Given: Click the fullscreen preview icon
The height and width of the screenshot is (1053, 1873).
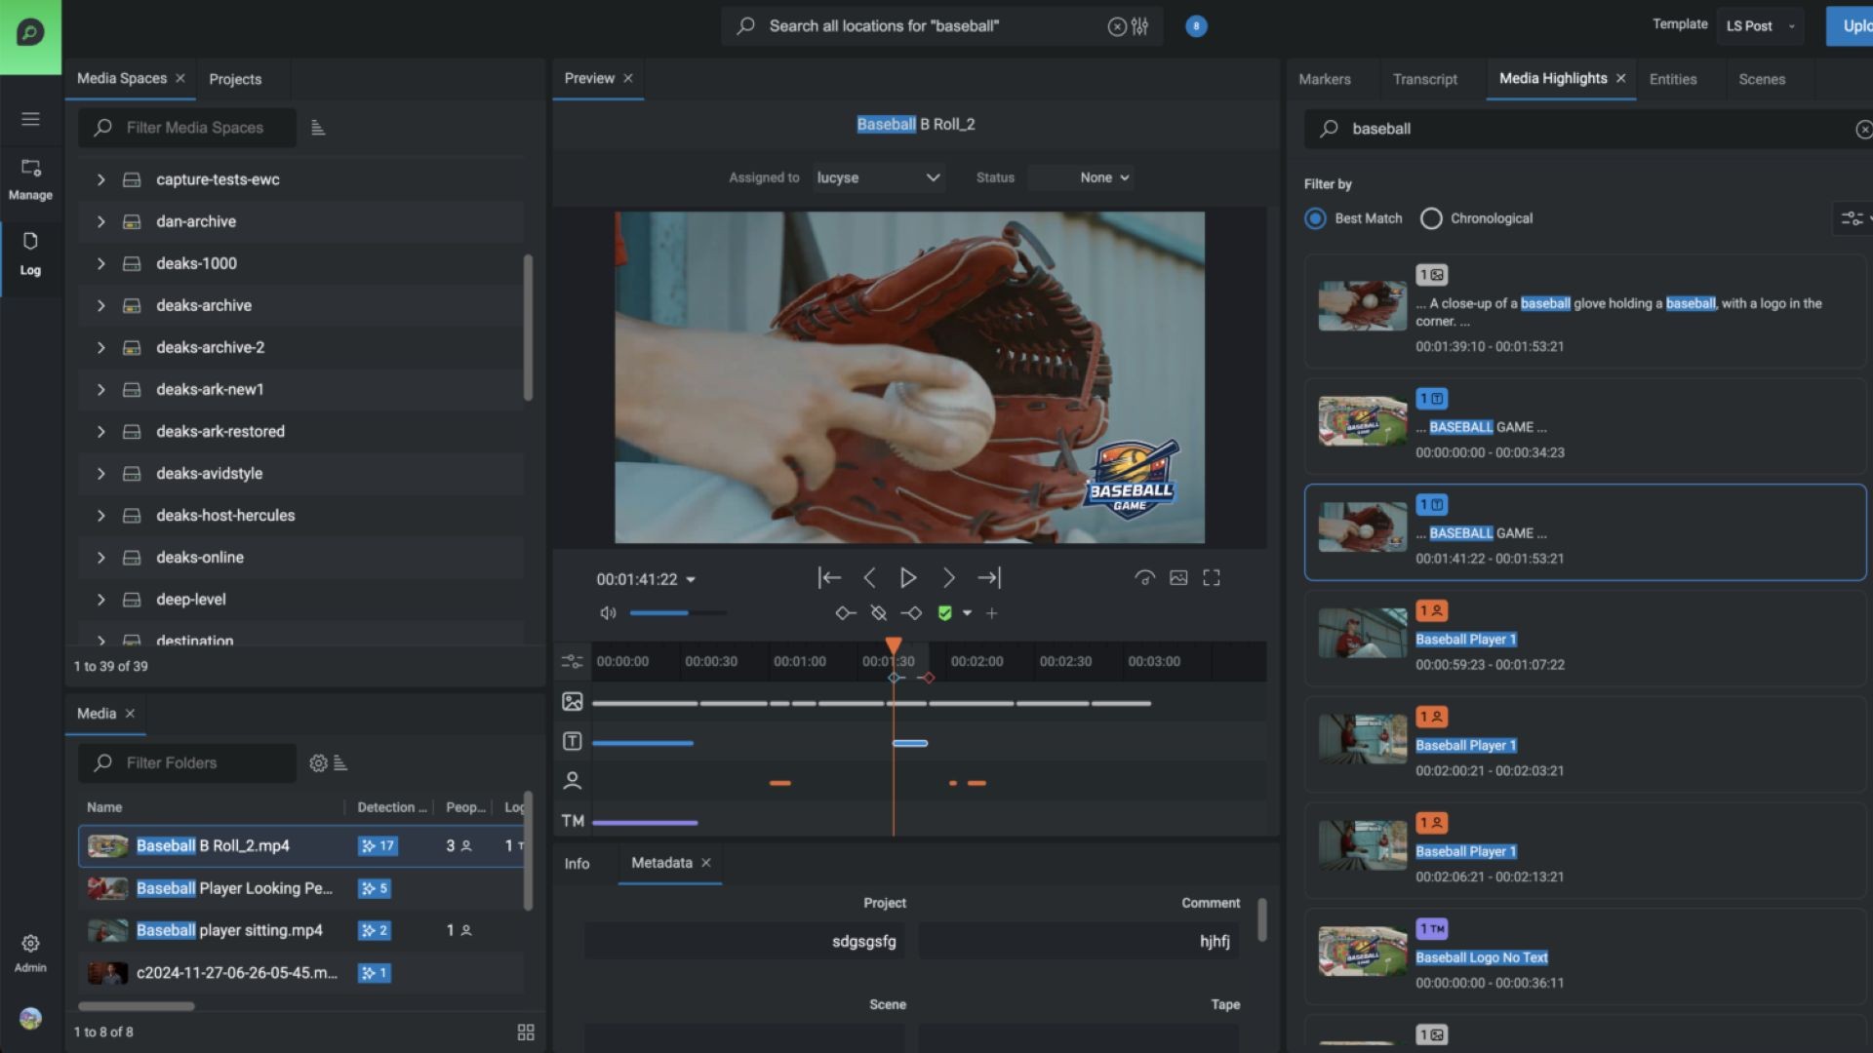Looking at the screenshot, I should coord(1212,578).
